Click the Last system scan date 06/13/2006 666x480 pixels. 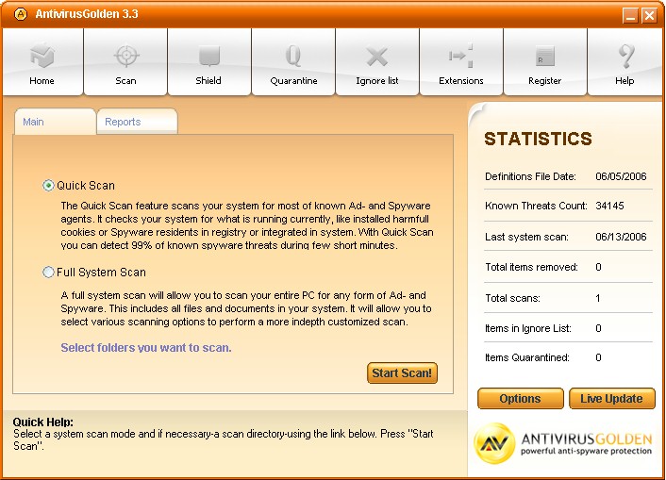[x=621, y=237]
